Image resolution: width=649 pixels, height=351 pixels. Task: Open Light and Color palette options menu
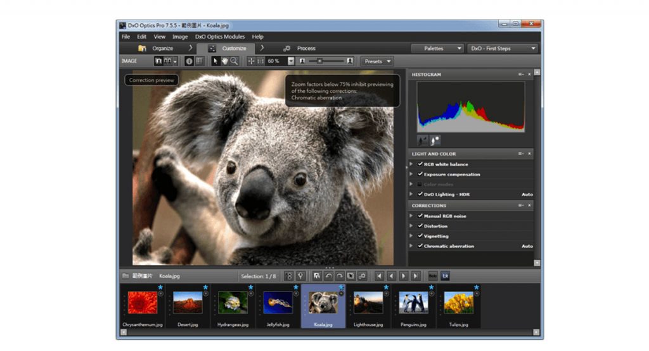pos(521,154)
